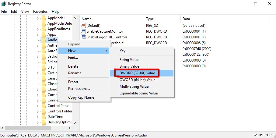
Task: Click the Registry Editor app icon in title bar
Action: [3, 4]
